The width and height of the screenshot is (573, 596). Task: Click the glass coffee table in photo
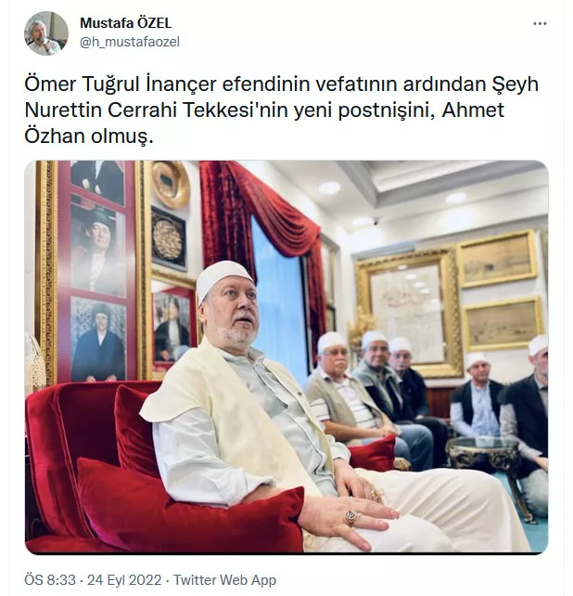(x=484, y=452)
